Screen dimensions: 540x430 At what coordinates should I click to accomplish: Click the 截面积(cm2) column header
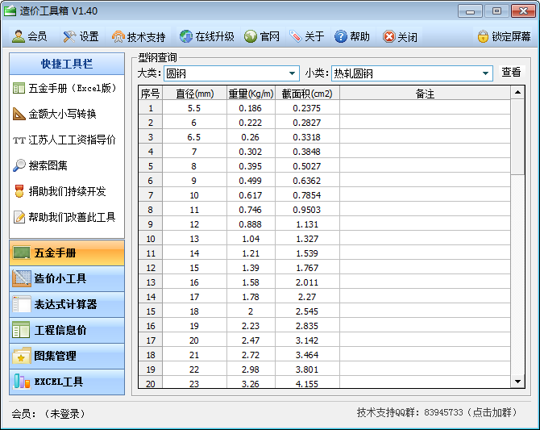click(x=307, y=94)
